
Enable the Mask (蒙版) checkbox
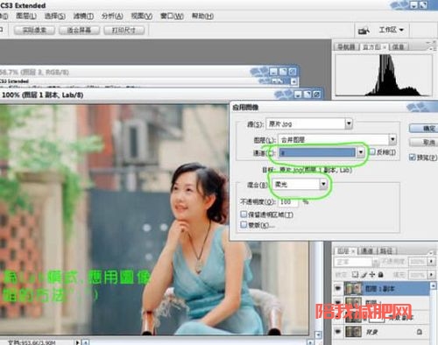[x=244, y=224]
